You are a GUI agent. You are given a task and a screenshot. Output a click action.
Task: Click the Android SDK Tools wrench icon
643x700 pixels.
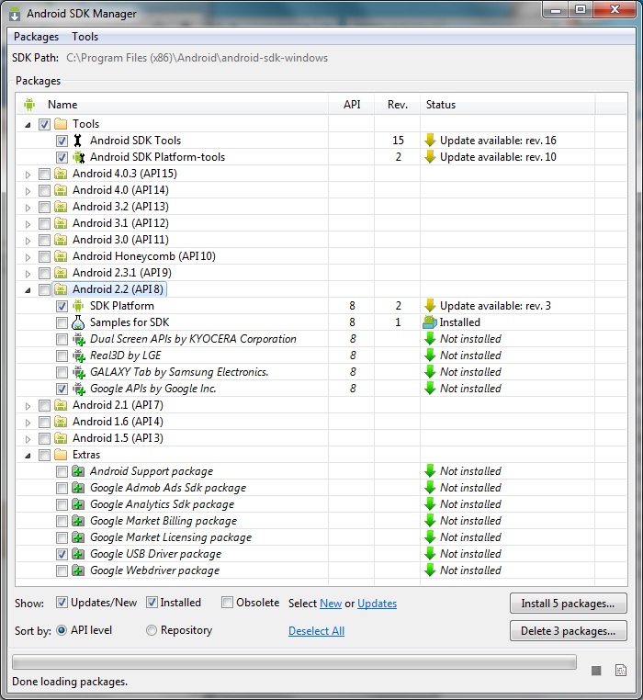point(78,141)
